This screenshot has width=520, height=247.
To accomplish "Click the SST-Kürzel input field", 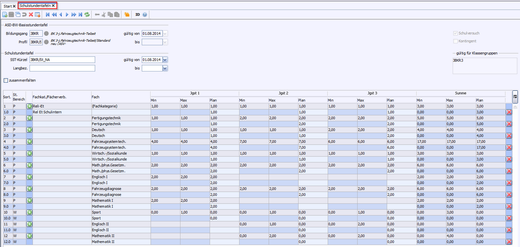I will (x=62, y=60).
